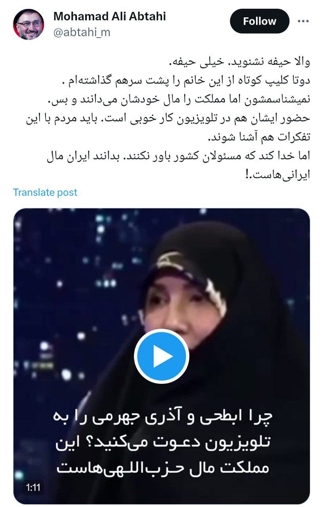This screenshot has height=507, width=323.
Task: Open Mohamad Ali Abtahi's profile avatar
Action: coord(29,24)
